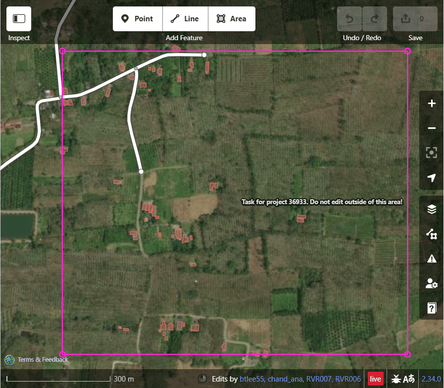444x388 pixels.
Task: Select road endpoint node near top boundary
Action: click(x=204, y=55)
